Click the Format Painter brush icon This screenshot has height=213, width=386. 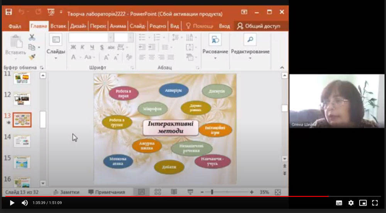(32, 57)
